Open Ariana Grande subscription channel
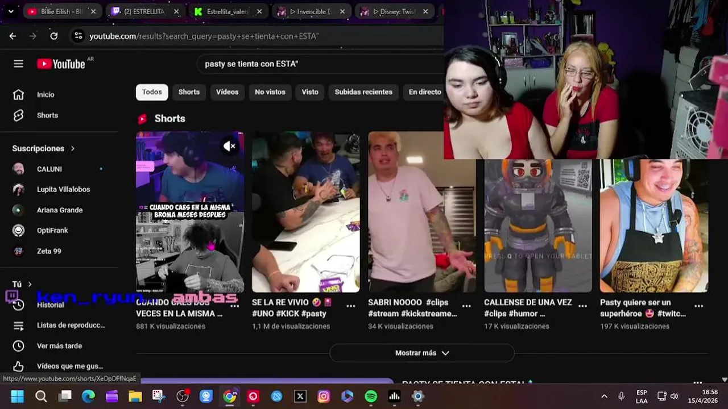 tap(59, 210)
